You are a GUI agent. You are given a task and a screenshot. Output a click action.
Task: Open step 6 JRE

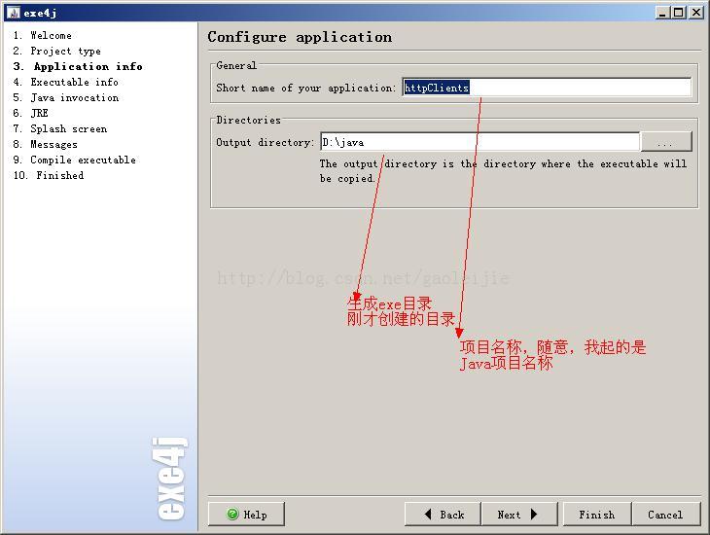pyautogui.click(x=30, y=113)
